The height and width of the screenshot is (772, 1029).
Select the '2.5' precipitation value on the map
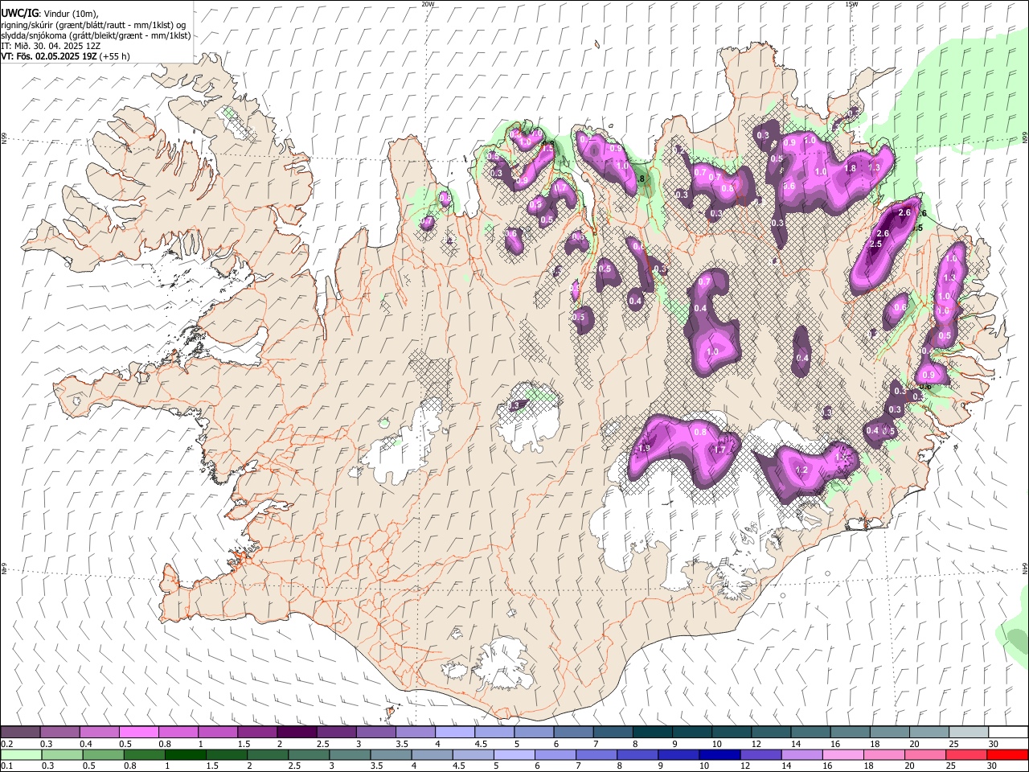876,244
